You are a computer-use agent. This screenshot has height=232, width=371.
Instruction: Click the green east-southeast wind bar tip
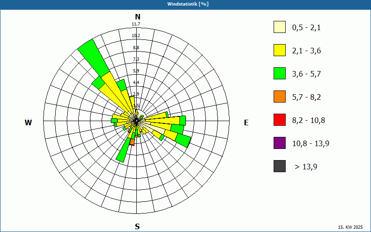pyautogui.click(x=183, y=140)
